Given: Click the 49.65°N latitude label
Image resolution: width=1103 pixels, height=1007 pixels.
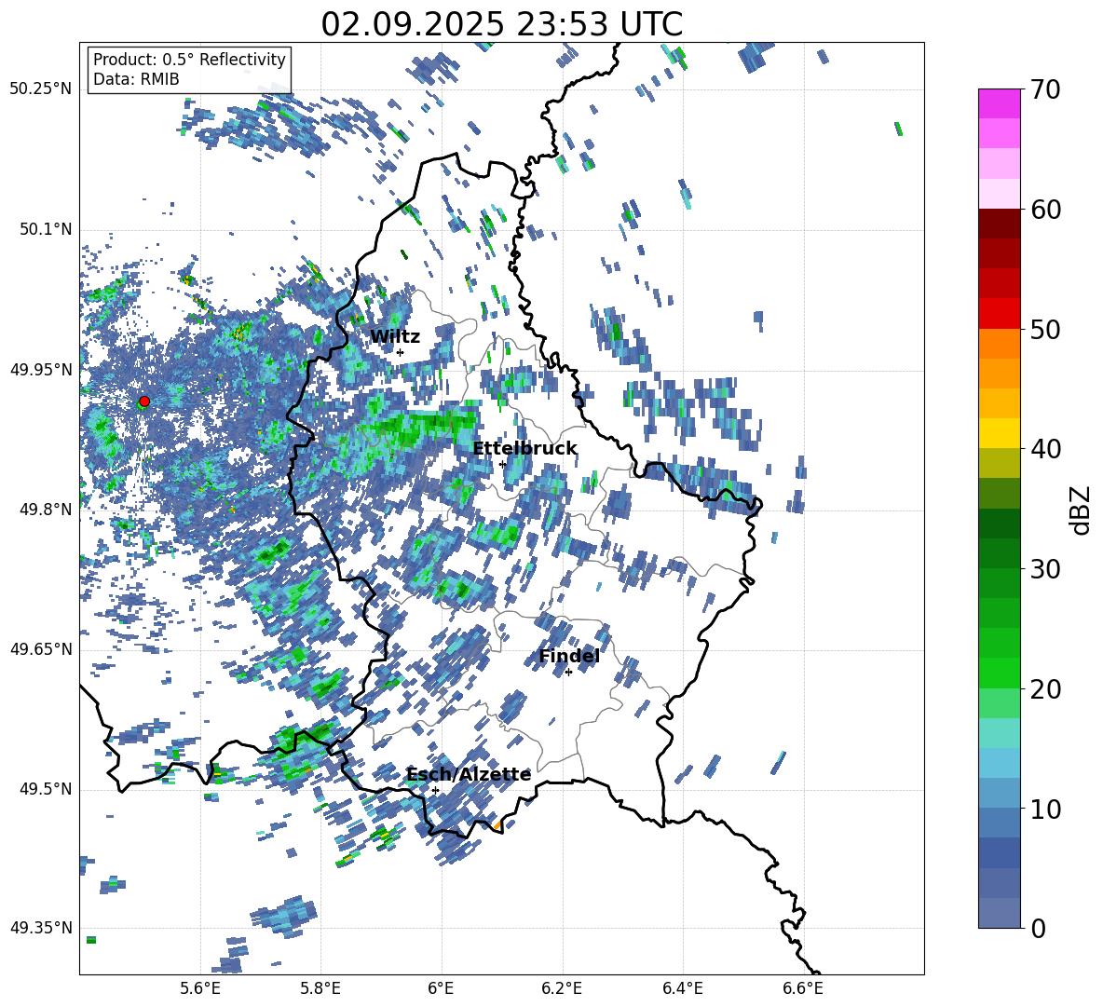Looking at the screenshot, I should coord(41,649).
